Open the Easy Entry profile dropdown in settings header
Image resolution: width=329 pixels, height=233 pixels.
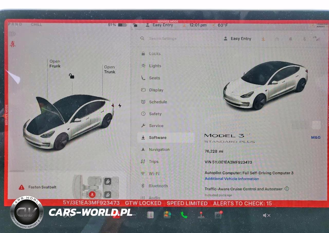237,39
